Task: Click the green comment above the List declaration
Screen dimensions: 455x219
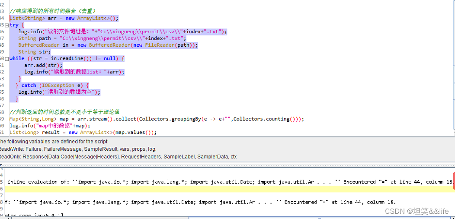Action: (x=52, y=11)
